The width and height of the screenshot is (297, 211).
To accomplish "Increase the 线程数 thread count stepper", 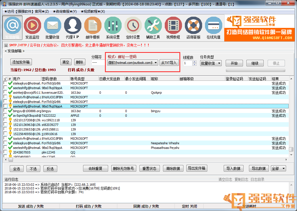I will pyautogui.click(x=195, y=62).
